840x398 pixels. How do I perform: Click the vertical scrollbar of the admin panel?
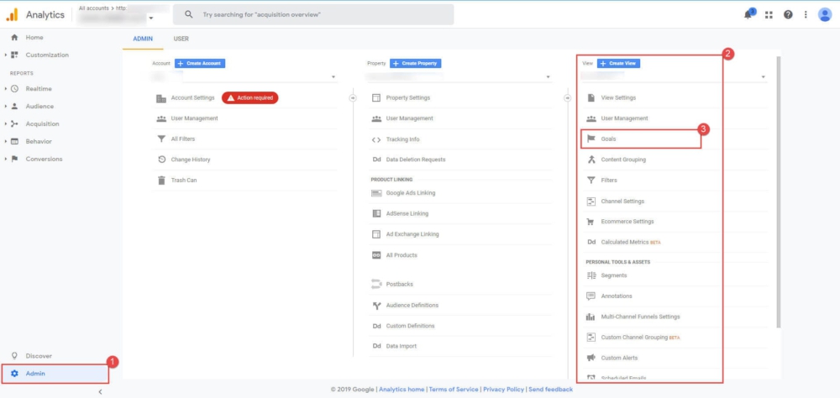[779, 193]
